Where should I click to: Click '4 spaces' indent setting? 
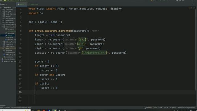(x=173, y=108)
